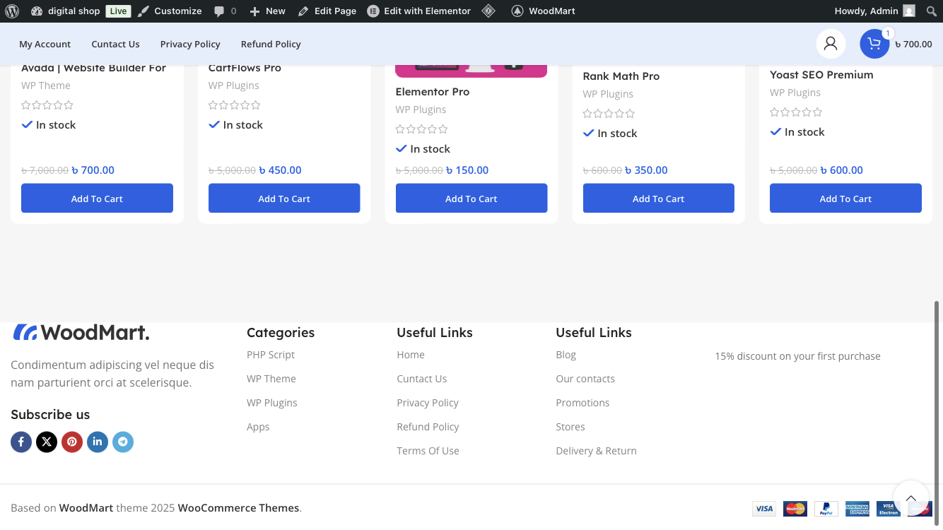This screenshot has height=530, width=943.
Task: Visit the Facebook social icon
Action: point(21,442)
